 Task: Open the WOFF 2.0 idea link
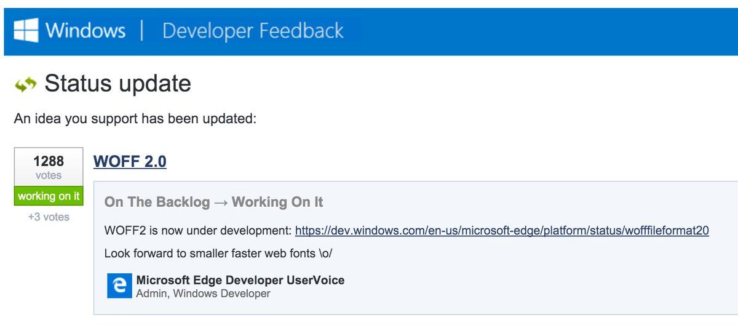pos(130,161)
